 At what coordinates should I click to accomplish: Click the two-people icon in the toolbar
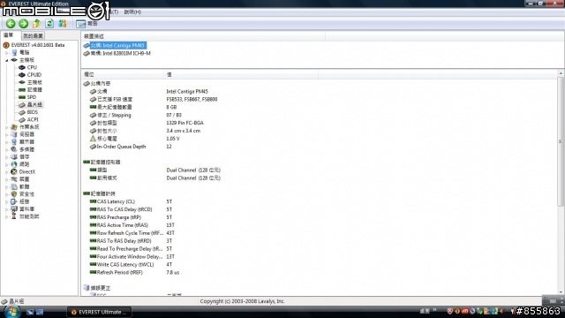pyautogui.click(x=63, y=24)
